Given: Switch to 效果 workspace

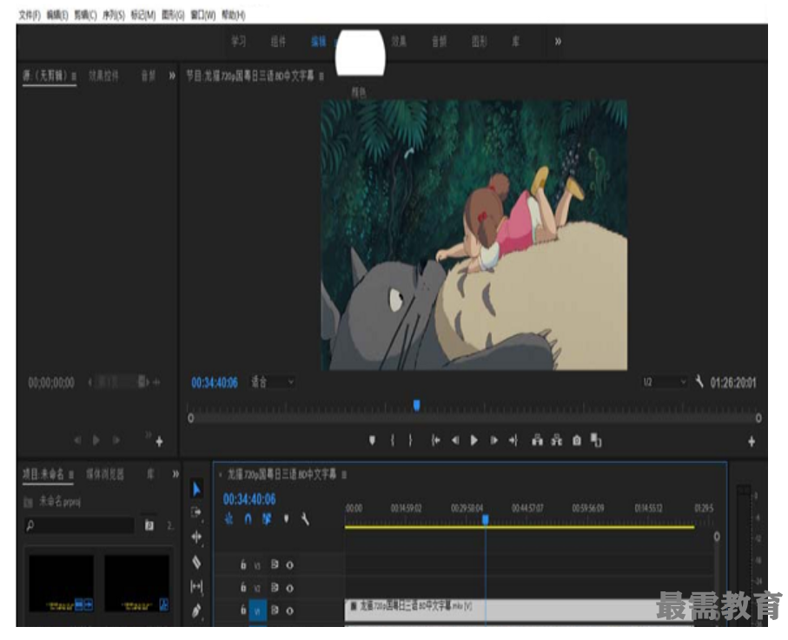Looking at the screenshot, I should point(399,41).
